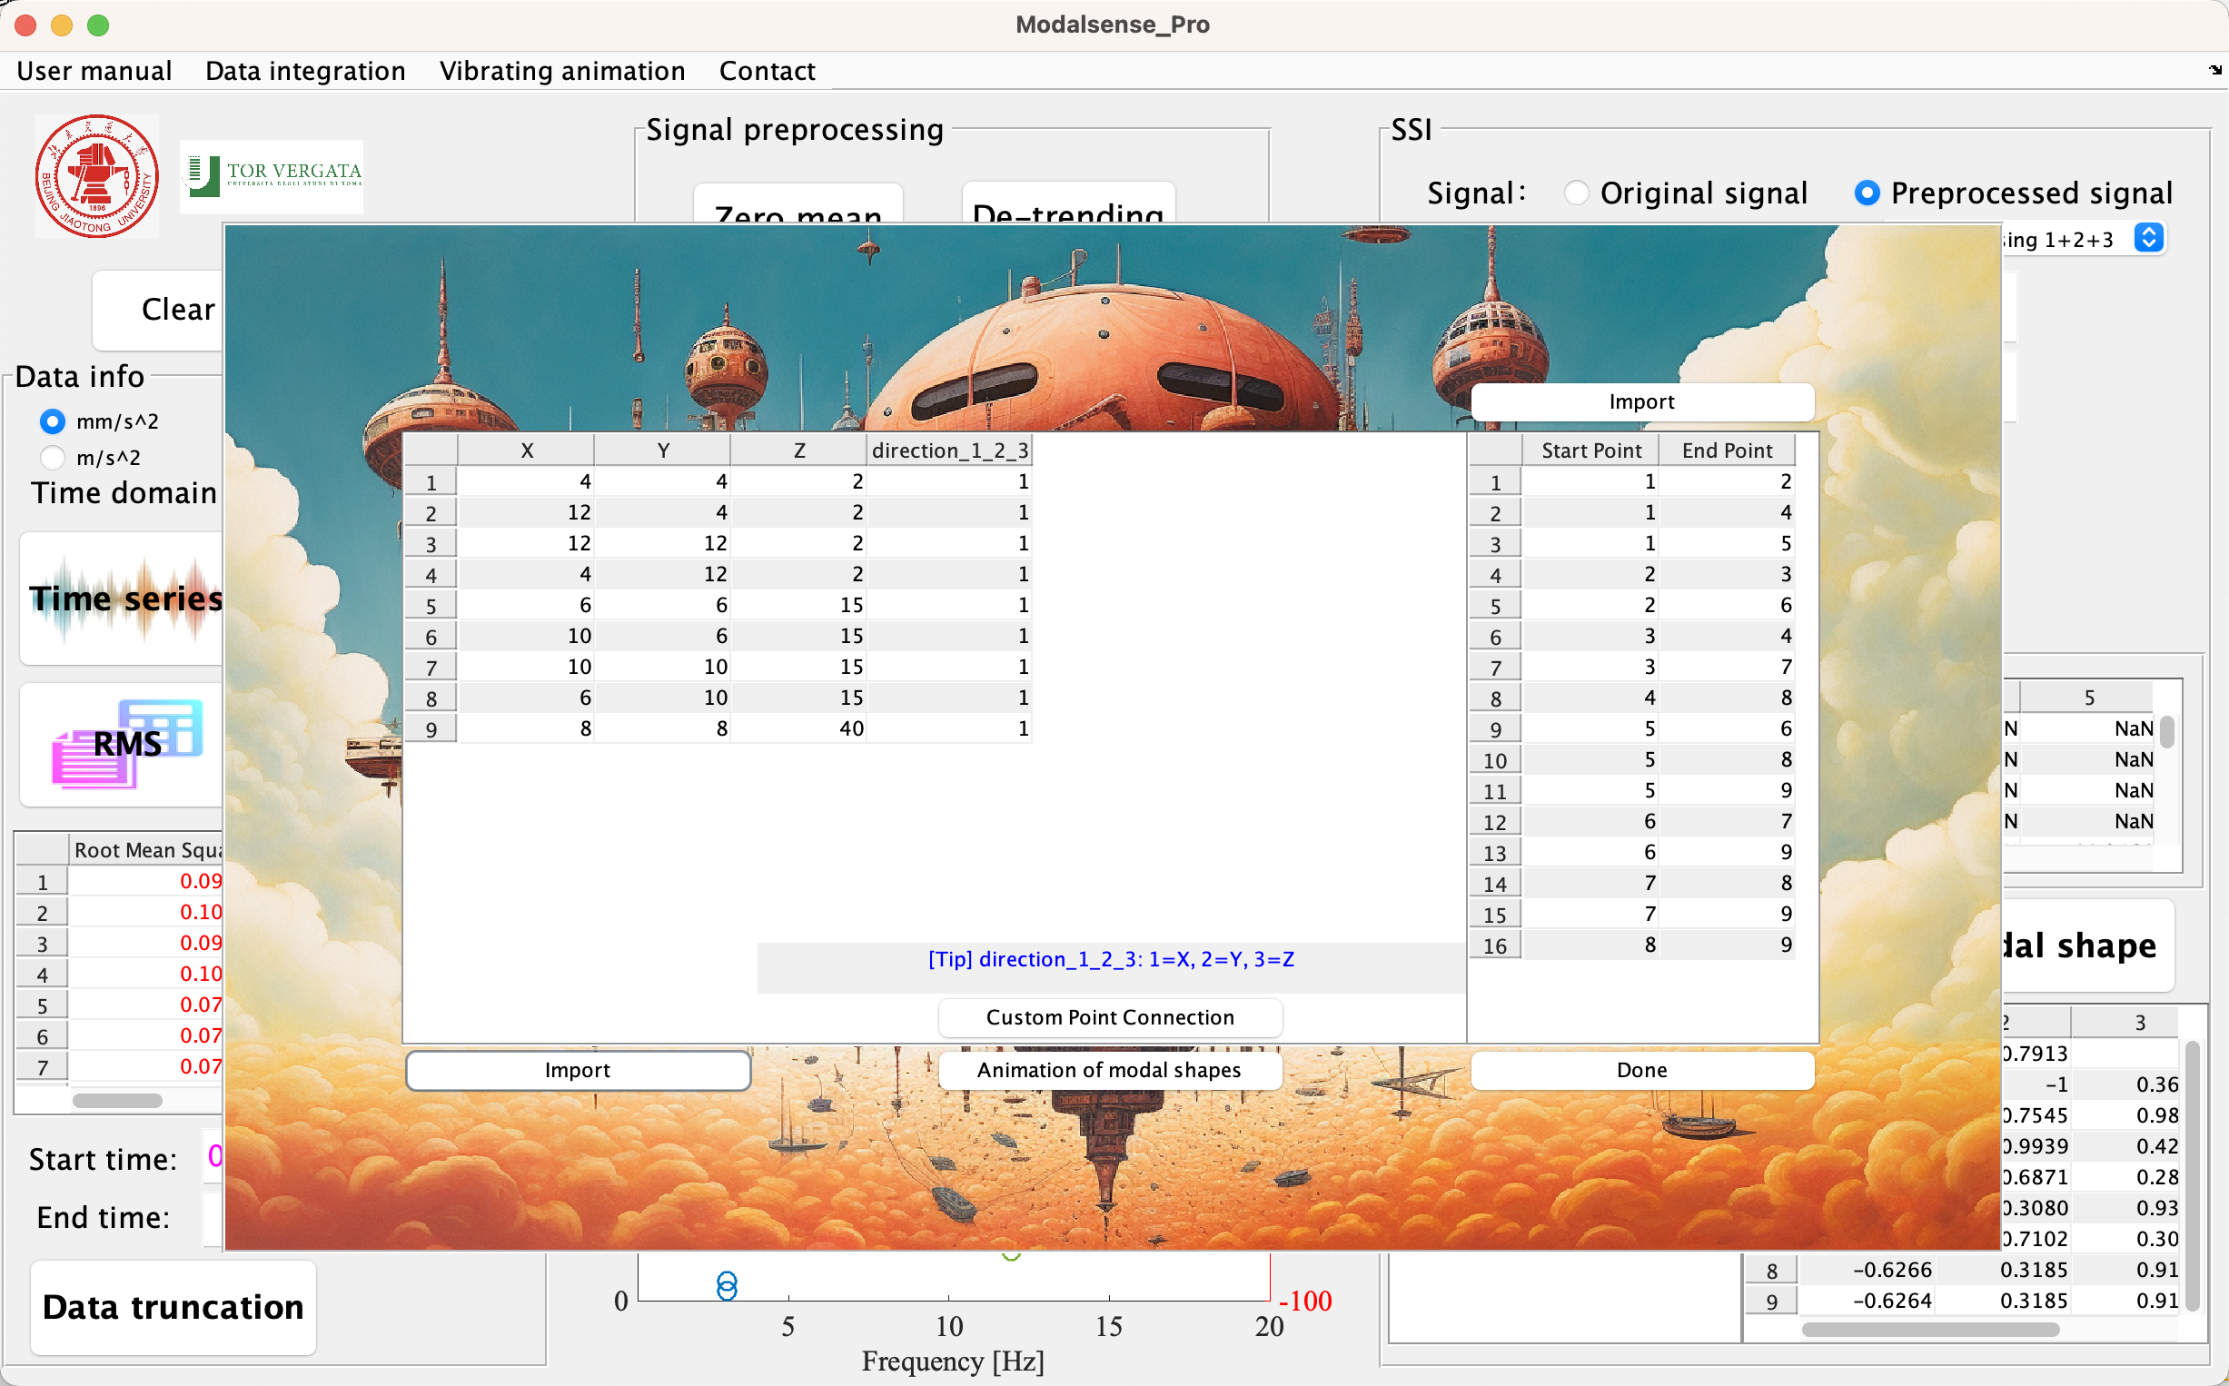2229x1386 pixels.
Task: Click the Data truncation button
Action: click(173, 1306)
